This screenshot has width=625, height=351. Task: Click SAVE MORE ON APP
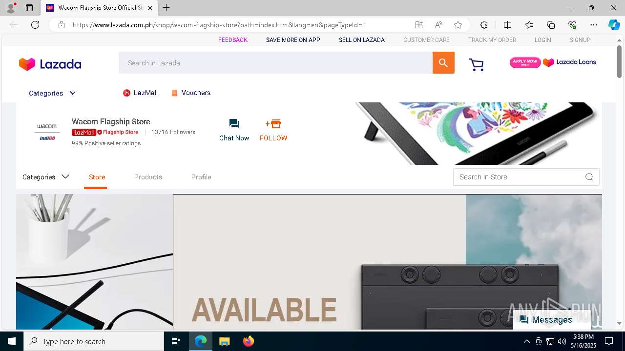[293, 40]
